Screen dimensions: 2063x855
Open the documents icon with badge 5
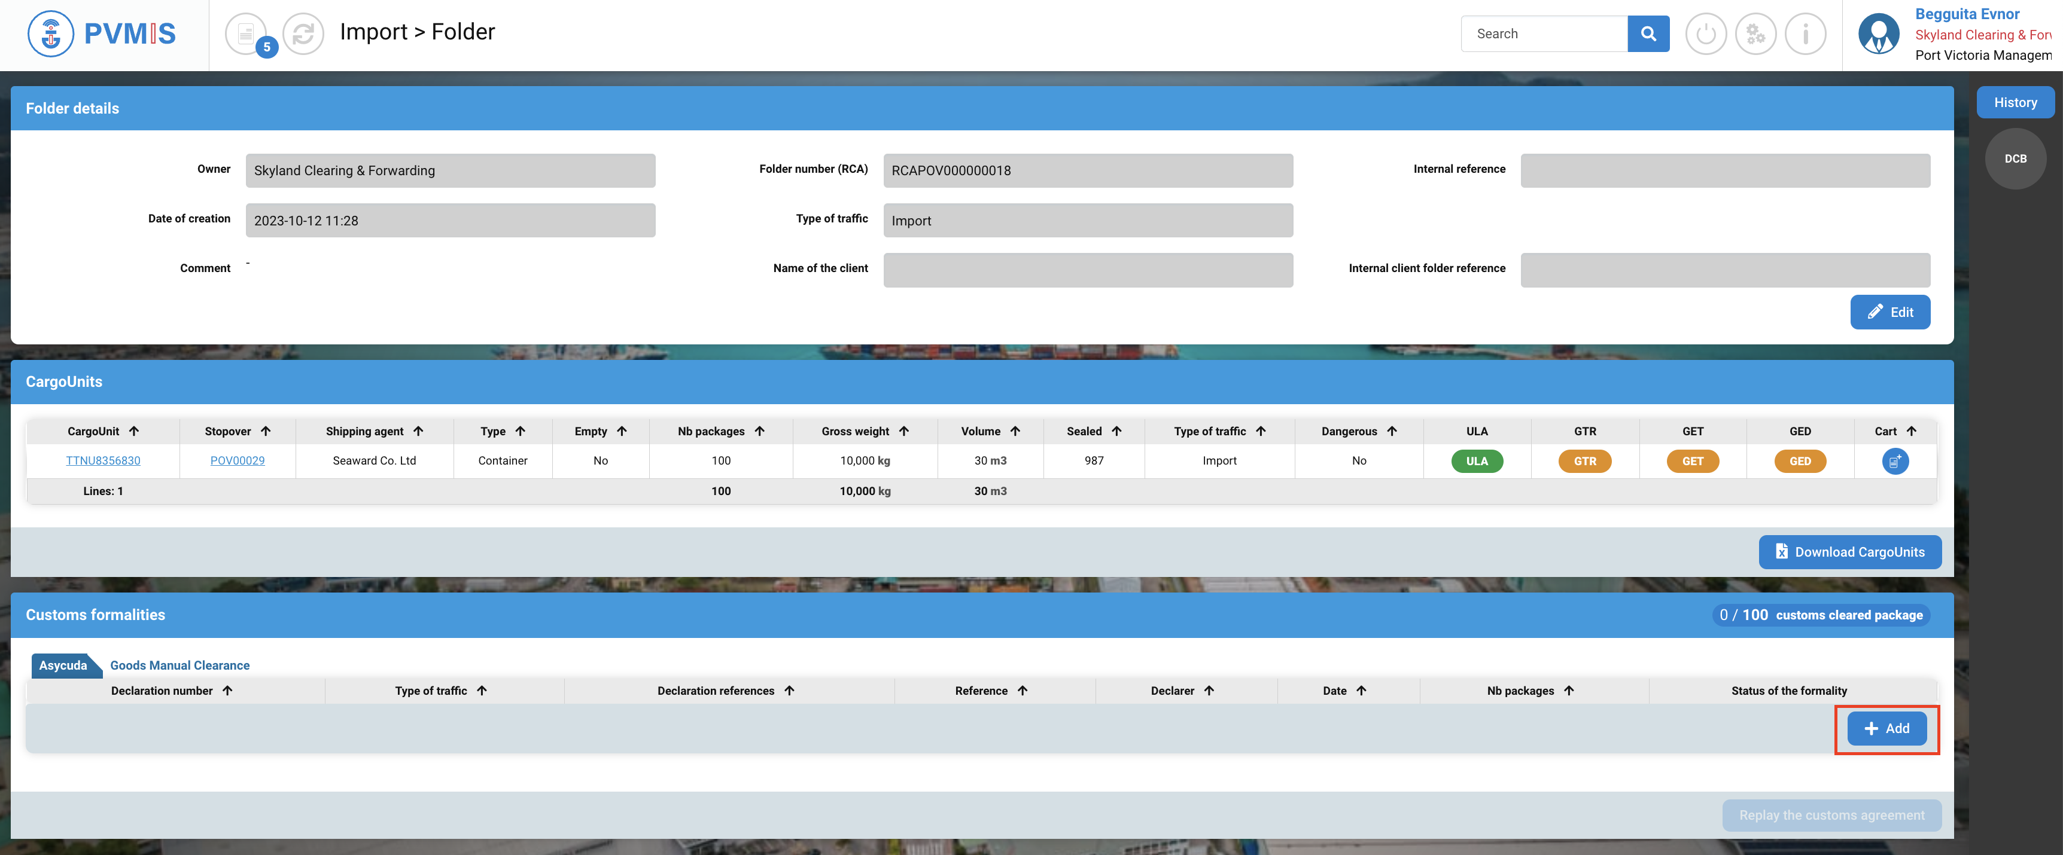click(246, 33)
